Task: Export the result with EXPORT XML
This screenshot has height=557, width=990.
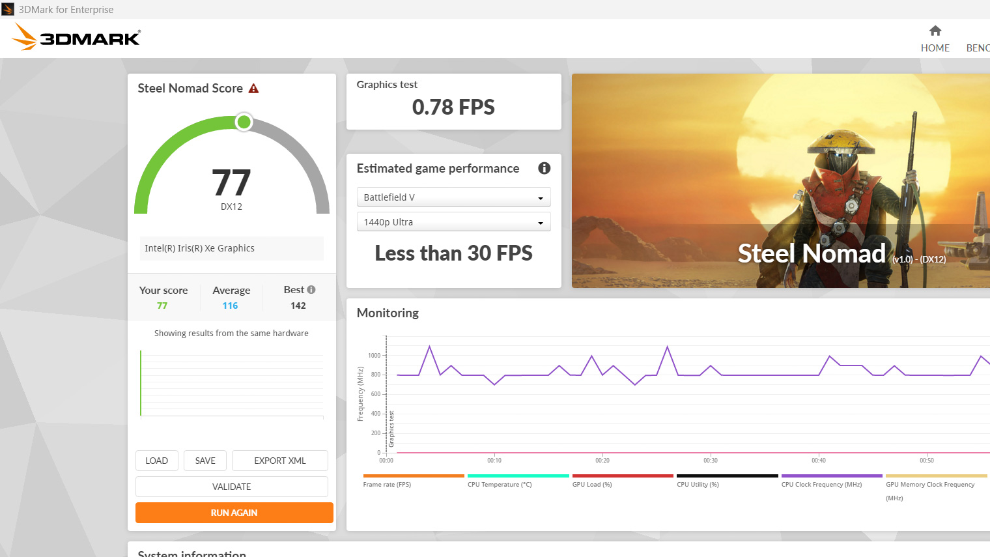Action: click(280, 461)
